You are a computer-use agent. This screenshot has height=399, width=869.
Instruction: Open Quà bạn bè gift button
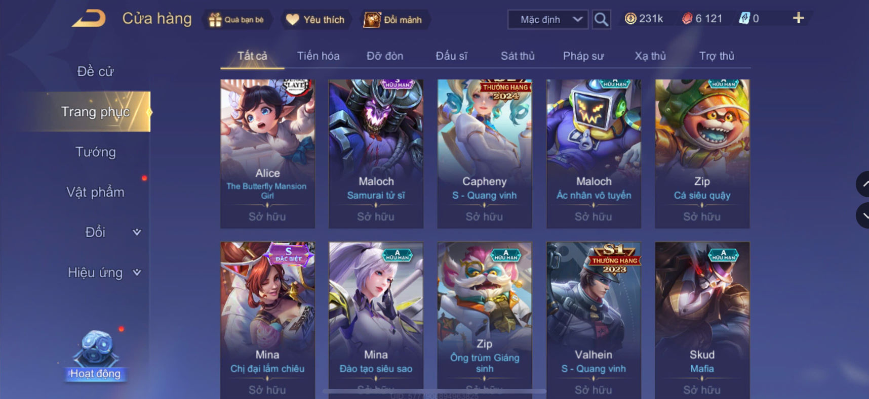(x=237, y=20)
